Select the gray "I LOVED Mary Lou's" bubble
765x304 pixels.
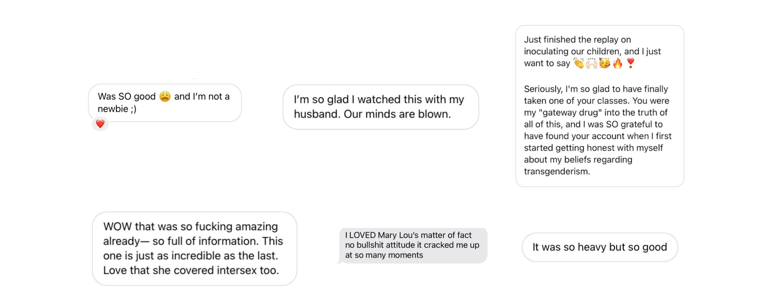tap(412, 245)
